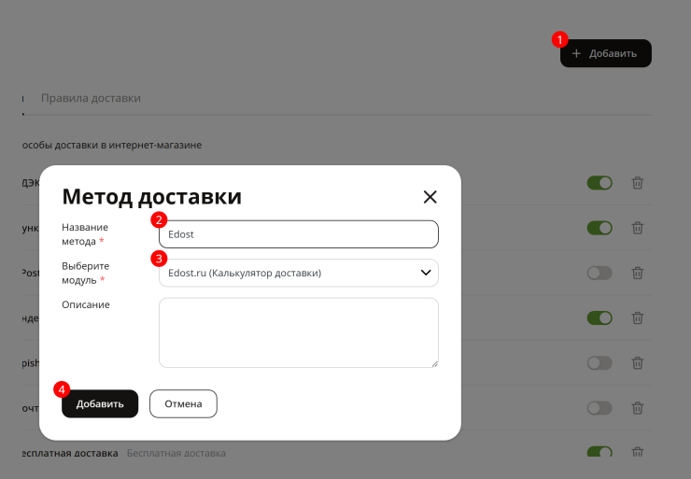Click the 'Выберите модуль' label
The height and width of the screenshot is (479, 691).
(x=85, y=273)
